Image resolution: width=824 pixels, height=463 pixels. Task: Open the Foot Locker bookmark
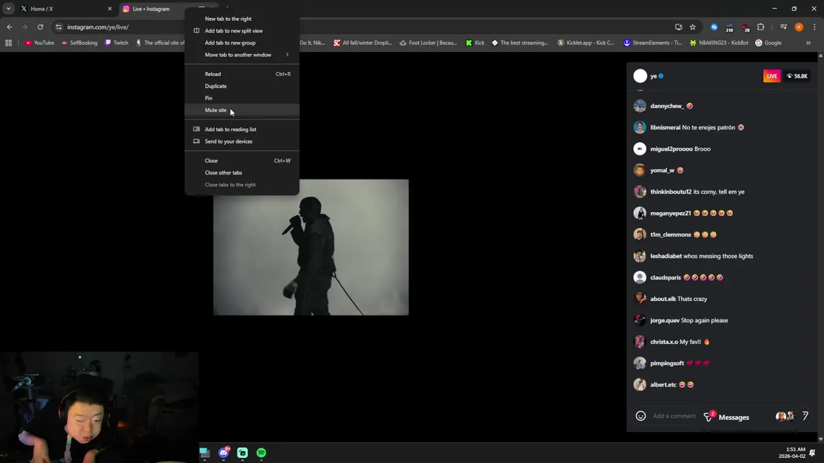pyautogui.click(x=428, y=43)
